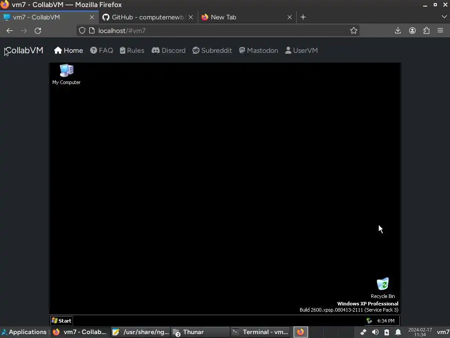This screenshot has width=450, height=338.
Task: Open the Firefox downloads panel
Action: pyautogui.click(x=398, y=30)
